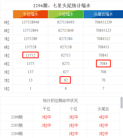123x138 pixels.
Task: Click 2粒中 in the 2295期 千位 column
Action: (46, 125)
